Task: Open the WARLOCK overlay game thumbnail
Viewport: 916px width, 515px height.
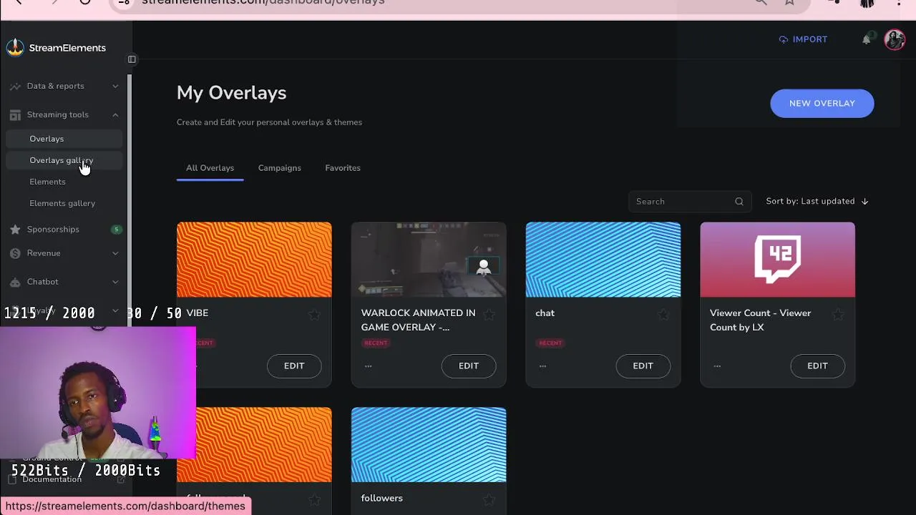Action: (429, 260)
